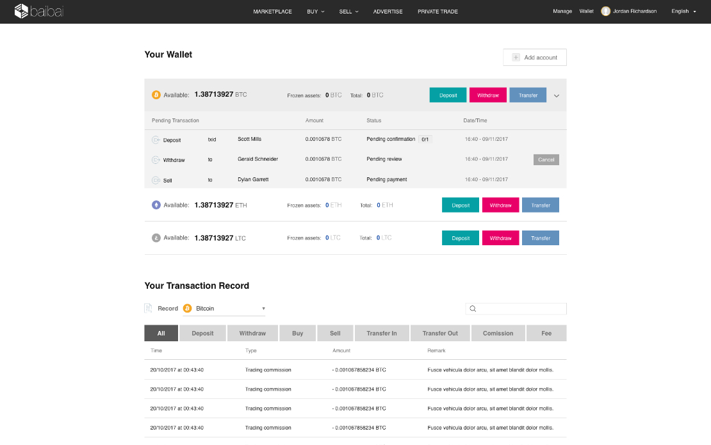The image size is (711, 445).
Task: Click the magnifier search icon
Action: point(473,309)
